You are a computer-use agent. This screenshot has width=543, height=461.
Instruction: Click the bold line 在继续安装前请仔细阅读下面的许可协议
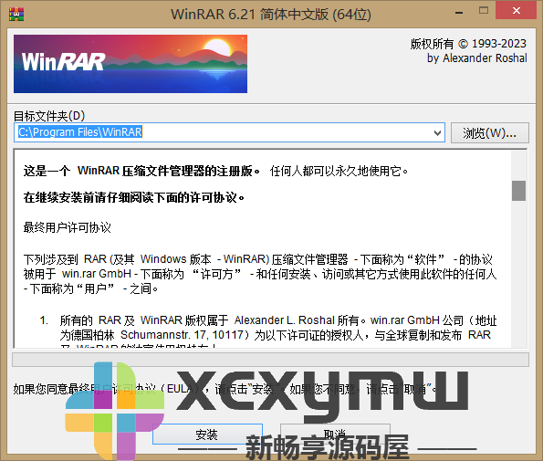(x=134, y=197)
